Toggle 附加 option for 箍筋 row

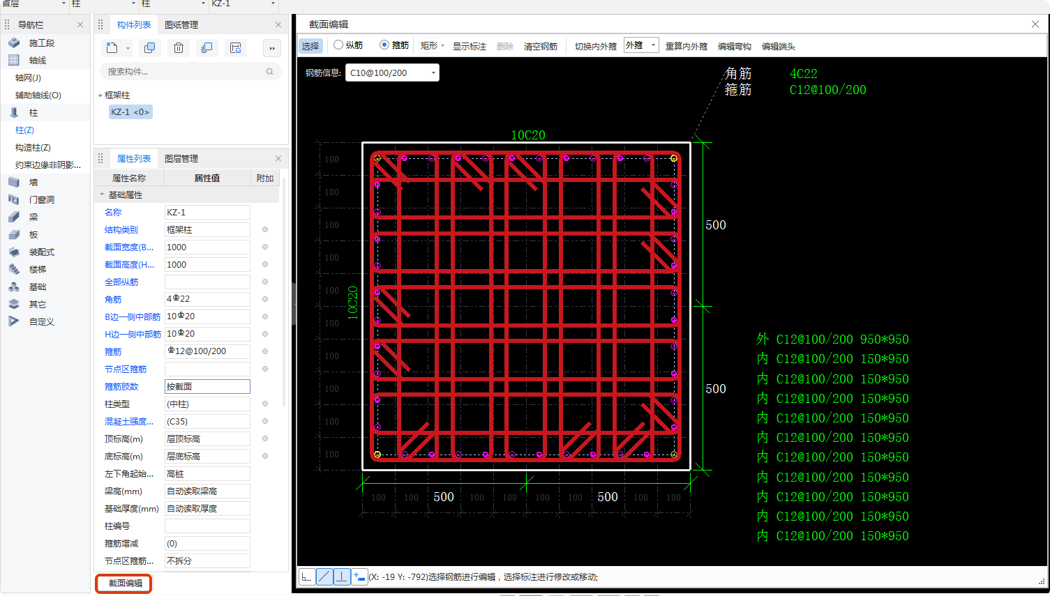pos(265,351)
